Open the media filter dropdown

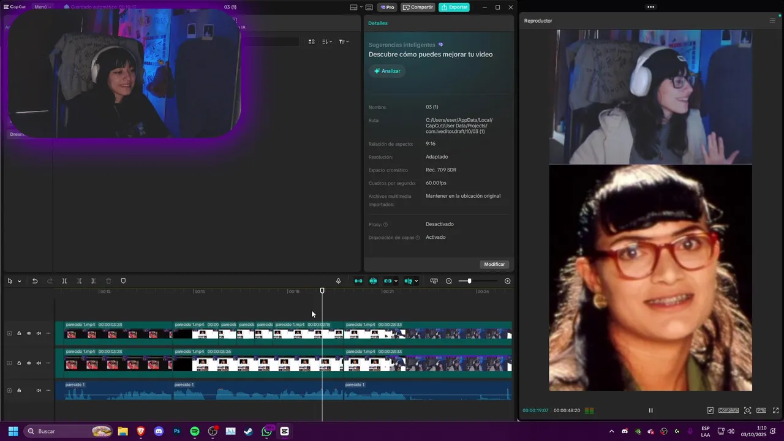(344, 42)
